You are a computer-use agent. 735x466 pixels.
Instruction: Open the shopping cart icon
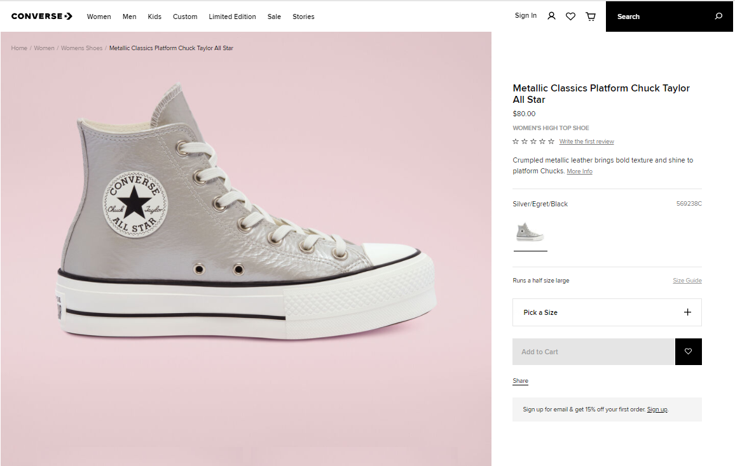coord(591,17)
